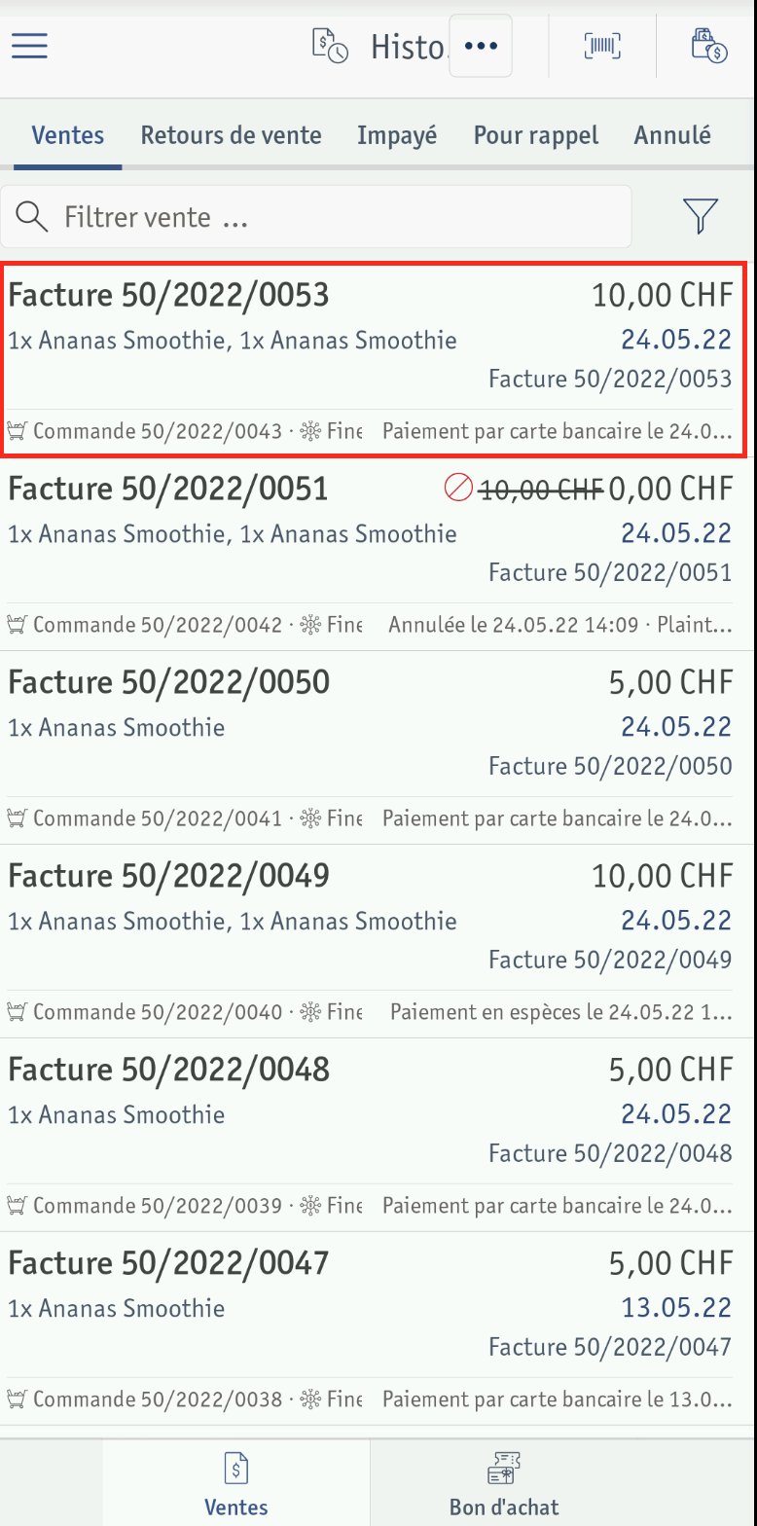Click the filter funnel icon
Viewport: 757px width, 1526px height.
(701, 216)
